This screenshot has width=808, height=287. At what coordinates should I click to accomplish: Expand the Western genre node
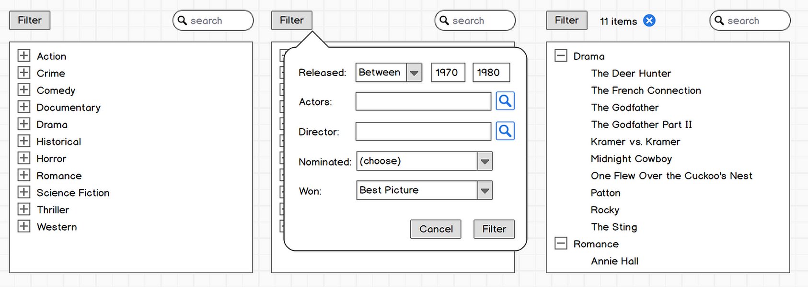tap(24, 226)
